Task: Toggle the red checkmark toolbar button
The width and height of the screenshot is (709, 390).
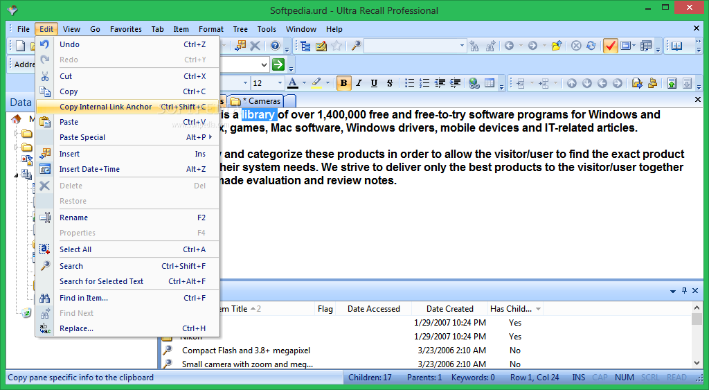Action: tap(610, 46)
